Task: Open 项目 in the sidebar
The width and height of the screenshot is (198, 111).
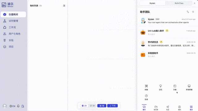Action: (13, 47)
